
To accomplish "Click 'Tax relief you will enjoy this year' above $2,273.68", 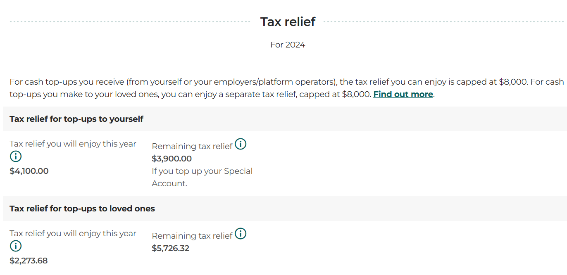I will point(73,233).
